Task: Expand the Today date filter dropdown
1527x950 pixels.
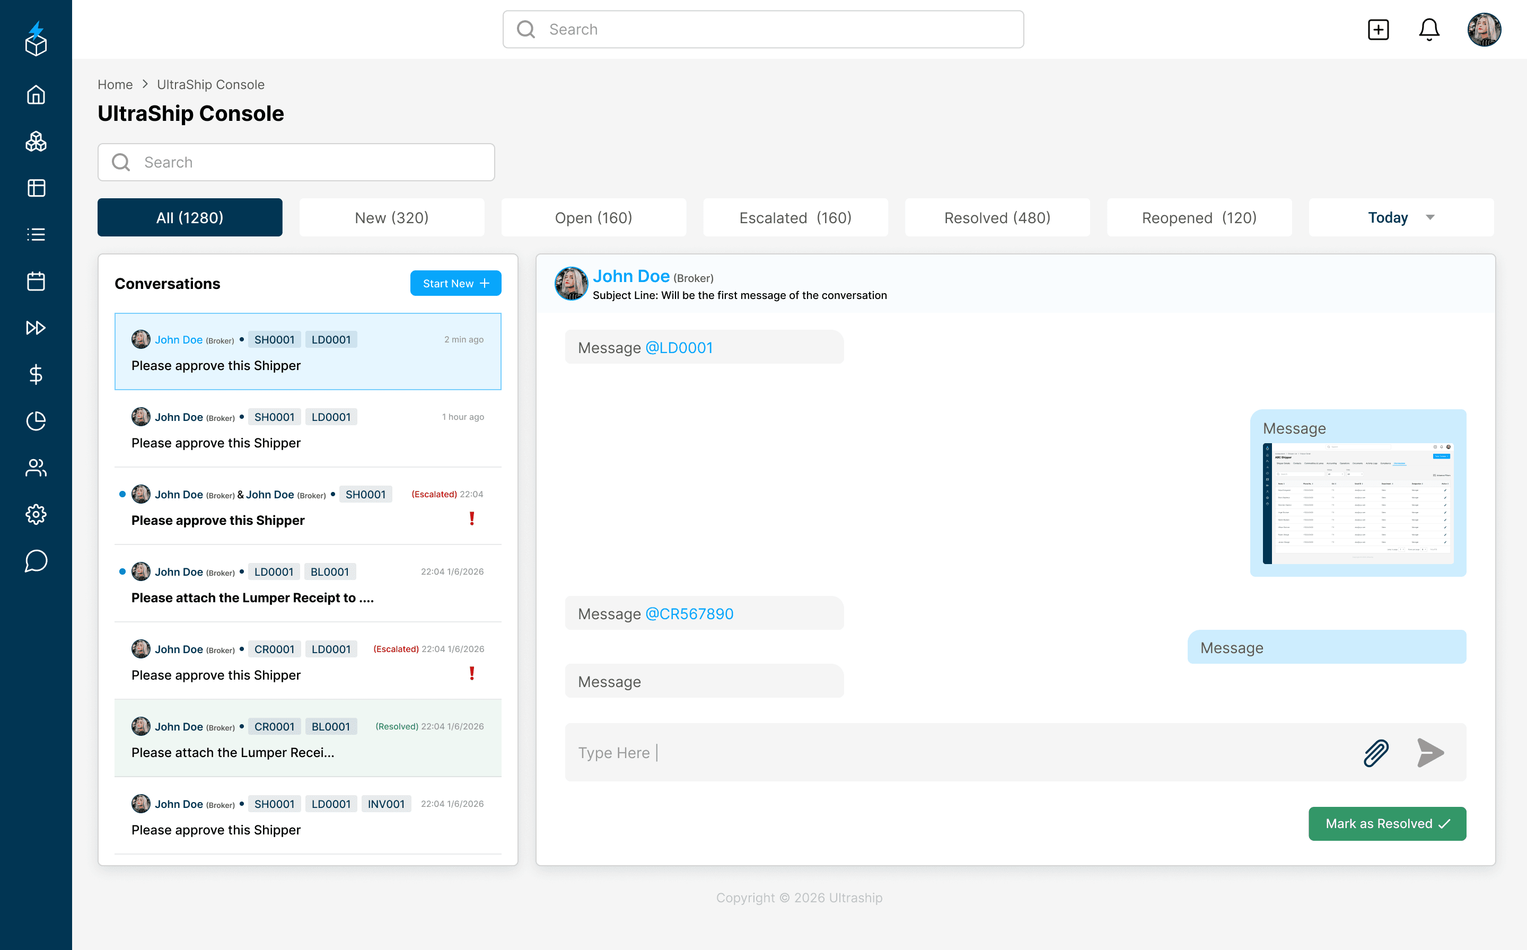Action: click(x=1401, y=217)
